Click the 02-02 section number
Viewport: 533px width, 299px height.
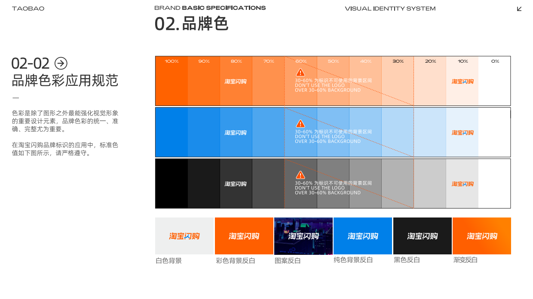(x=31, y=63)
